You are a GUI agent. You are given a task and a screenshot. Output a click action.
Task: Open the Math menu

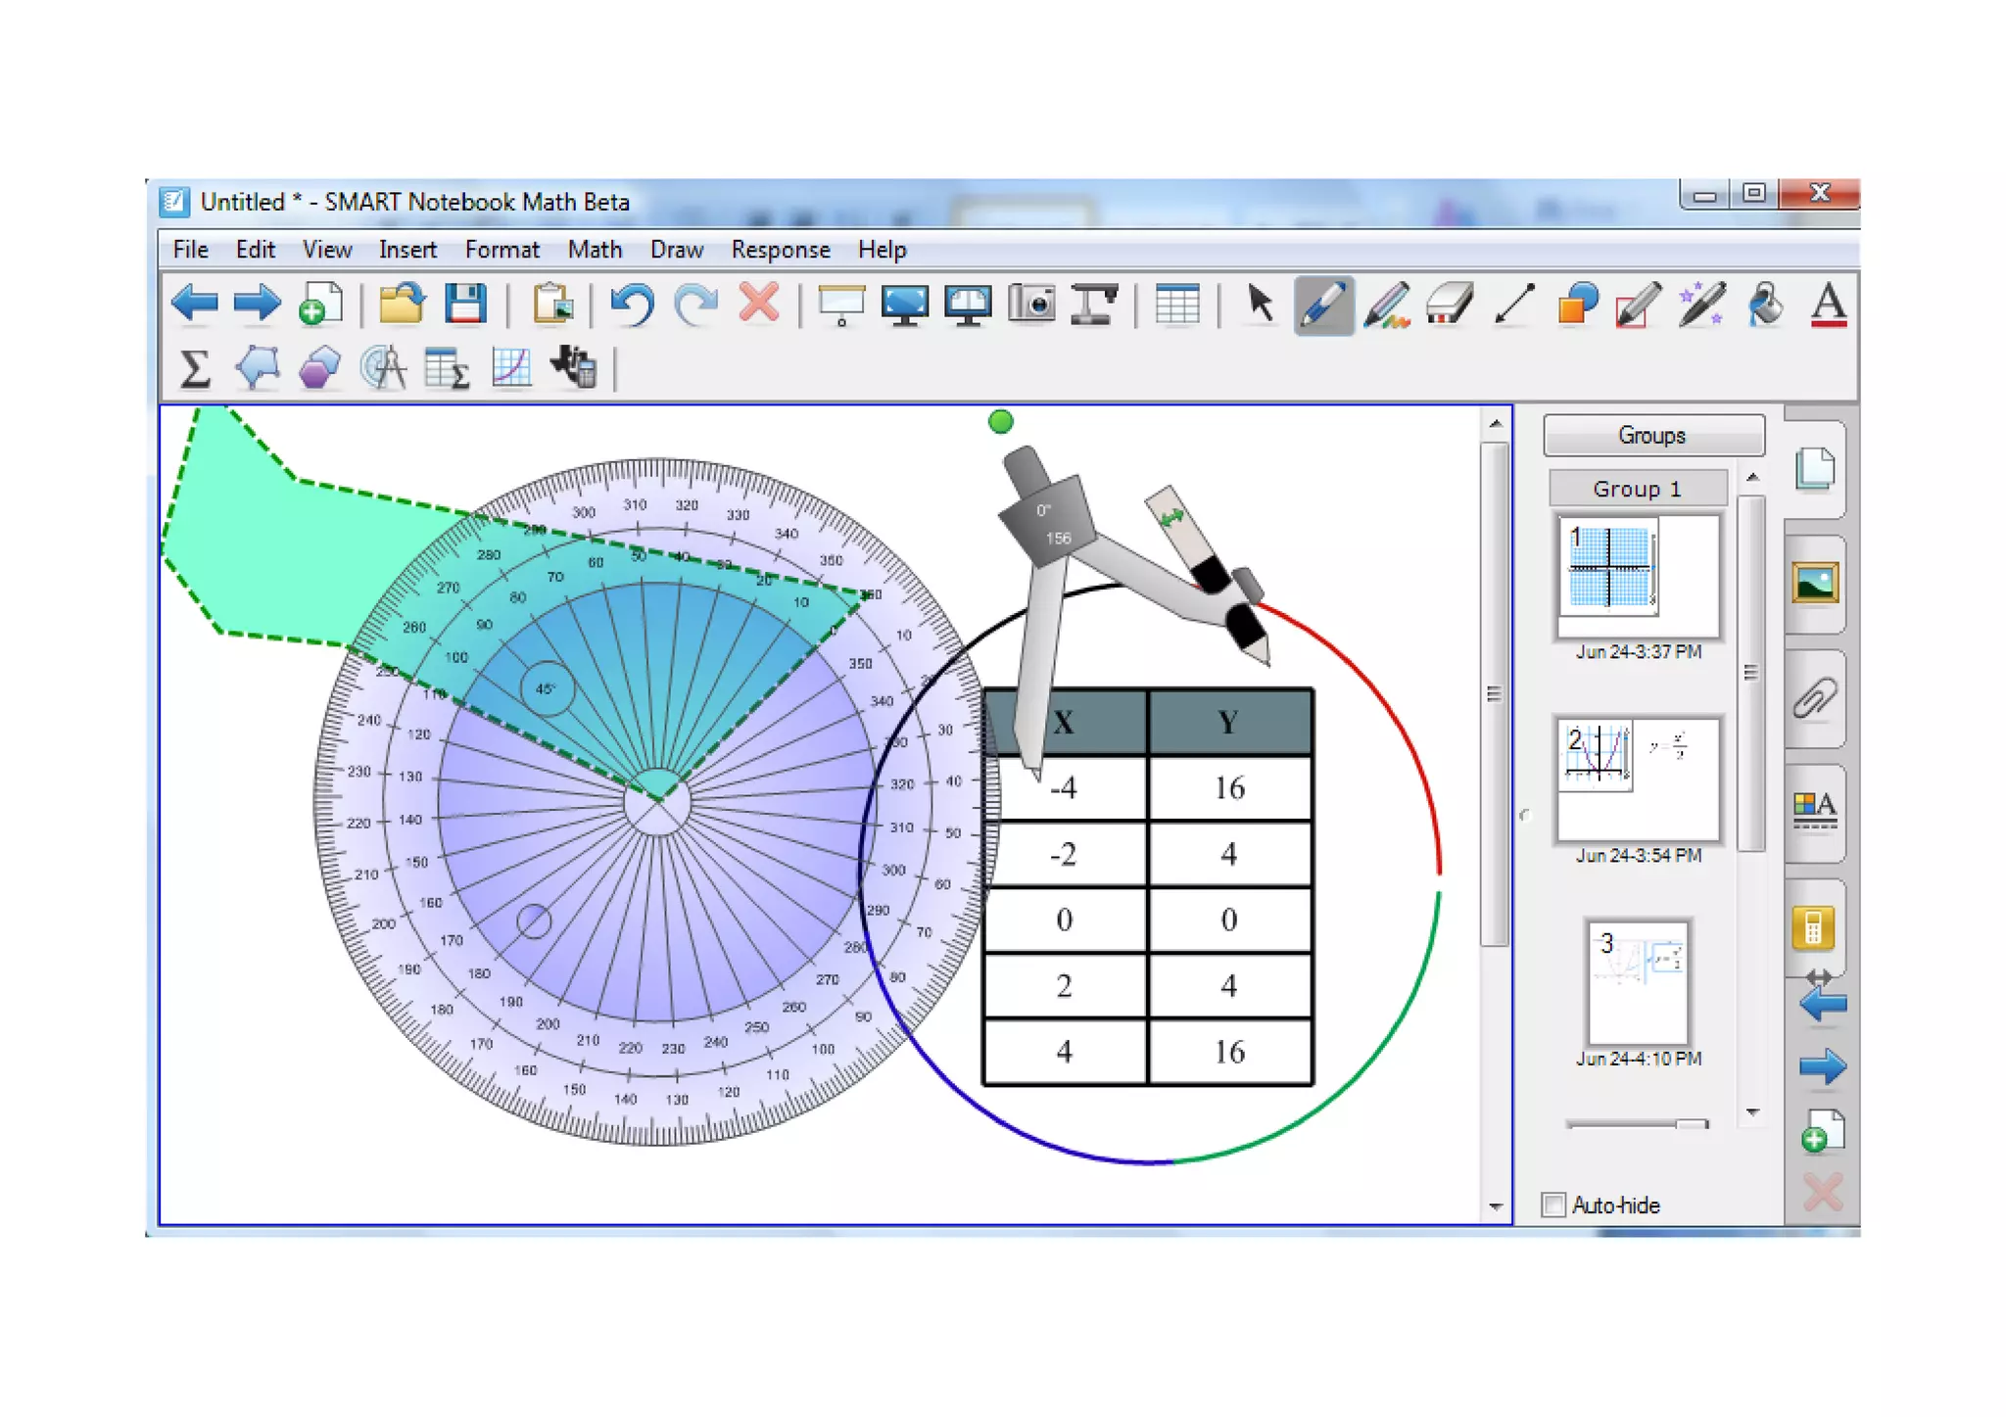point(595,250)
